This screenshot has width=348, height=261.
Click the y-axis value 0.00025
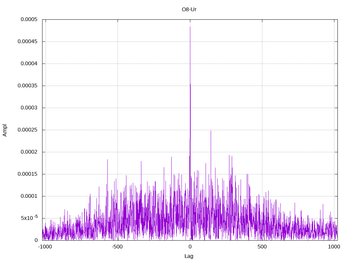[28, 130]
